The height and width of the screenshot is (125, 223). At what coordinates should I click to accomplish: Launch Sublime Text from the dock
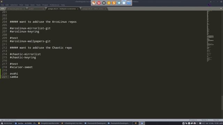pos(114,3)
